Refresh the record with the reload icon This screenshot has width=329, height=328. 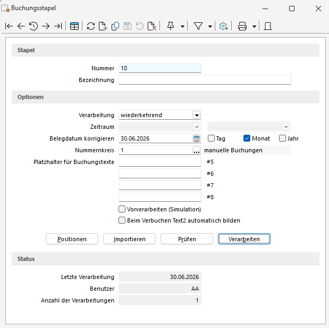91,26
